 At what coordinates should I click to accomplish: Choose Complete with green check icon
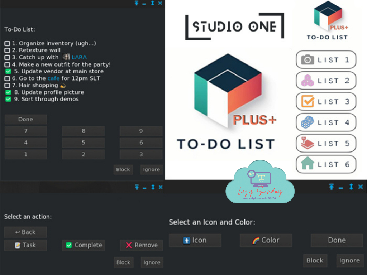(84, 245)
